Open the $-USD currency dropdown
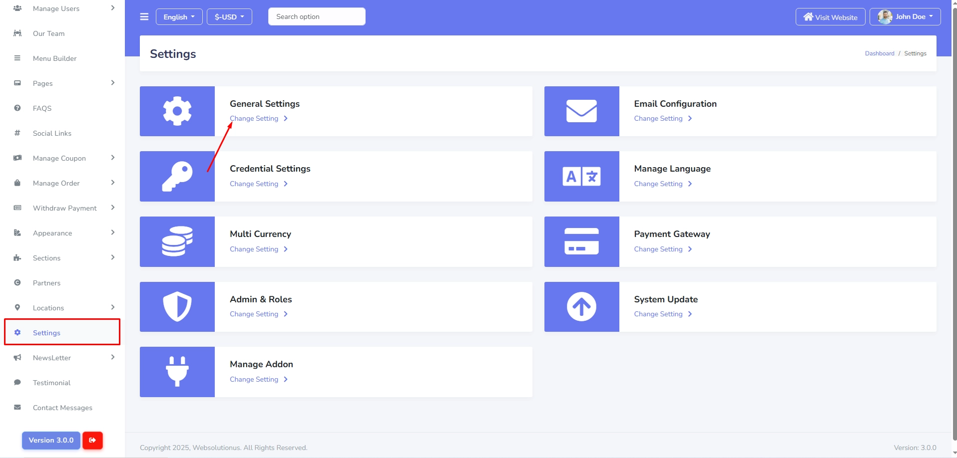 tap(229, 16)
